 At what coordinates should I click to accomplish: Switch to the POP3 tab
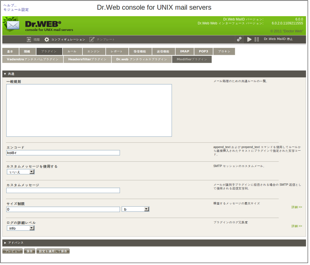tap(203, 52)
